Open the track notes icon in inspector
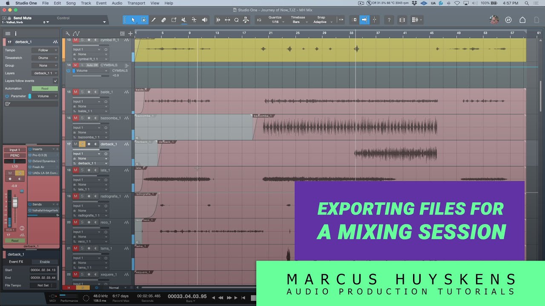This screenshot has height=306, width=545. tap(7, 104)
